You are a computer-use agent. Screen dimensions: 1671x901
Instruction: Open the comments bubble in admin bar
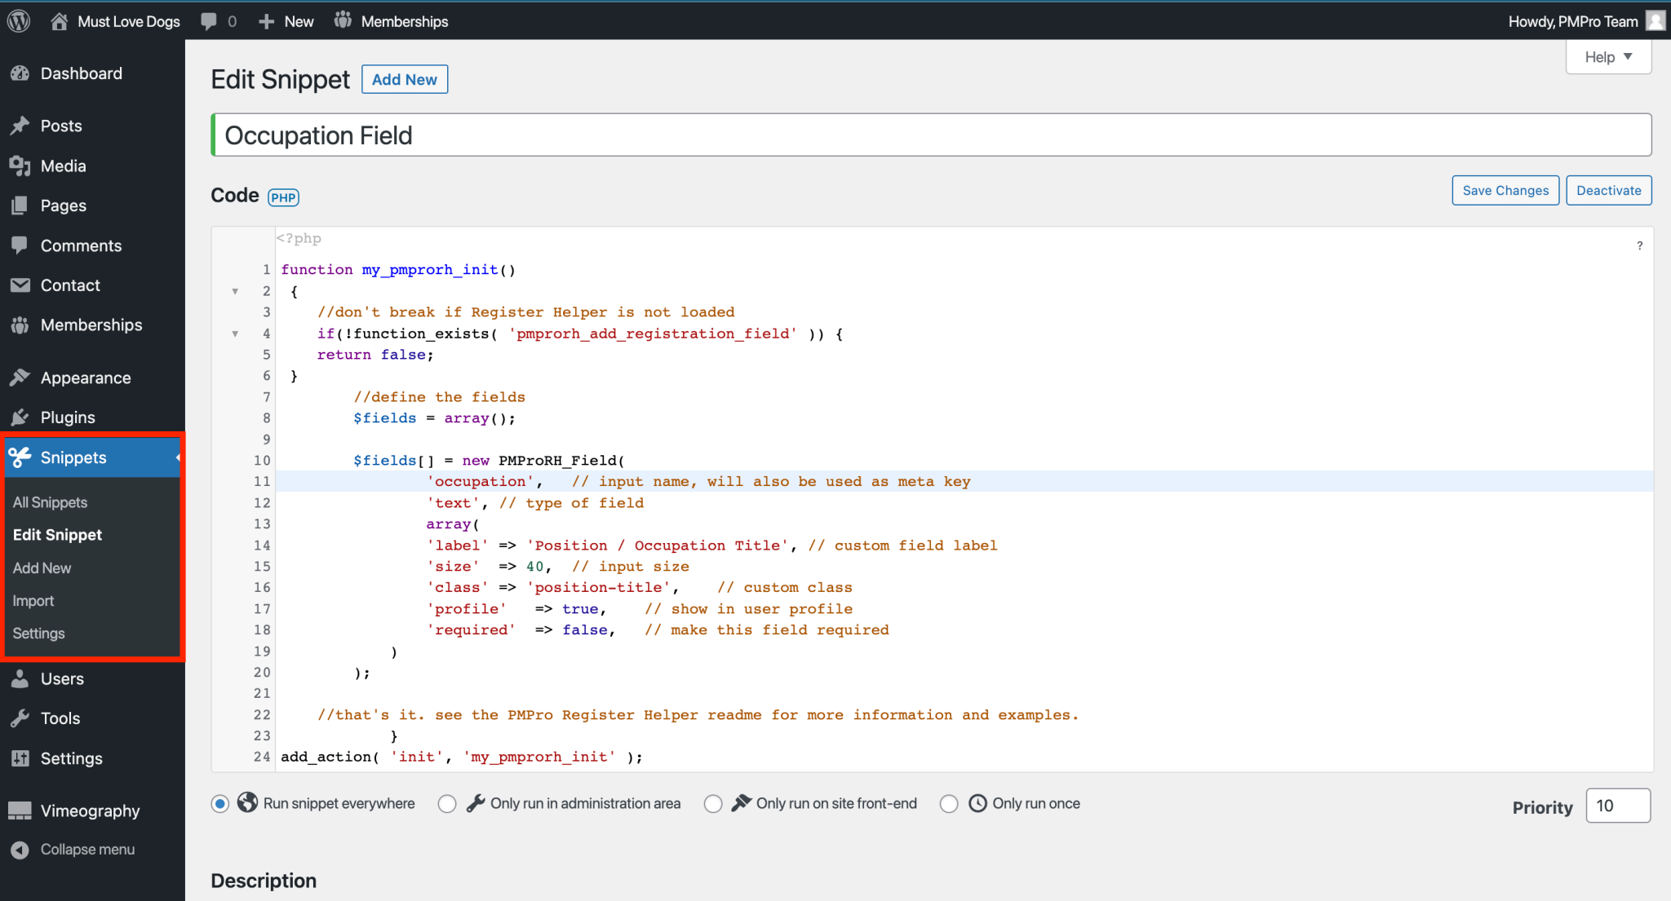point(209,20)
